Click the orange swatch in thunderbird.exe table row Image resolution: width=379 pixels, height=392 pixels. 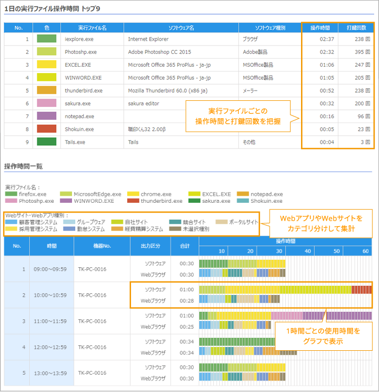click(x=47, y=90)
